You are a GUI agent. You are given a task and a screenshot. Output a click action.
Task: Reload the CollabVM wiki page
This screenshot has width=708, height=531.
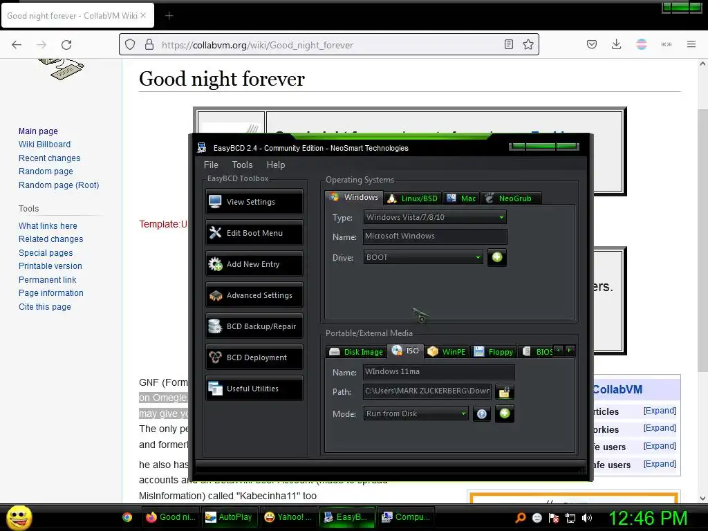click(66, 45)
